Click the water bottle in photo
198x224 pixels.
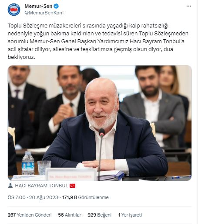coord(28,163)
